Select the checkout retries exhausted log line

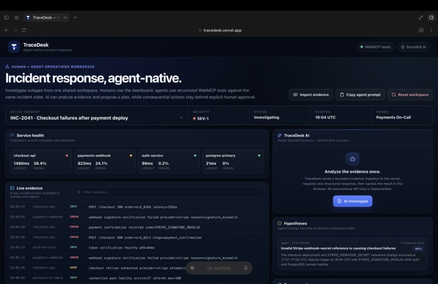(x=137, y=268)
